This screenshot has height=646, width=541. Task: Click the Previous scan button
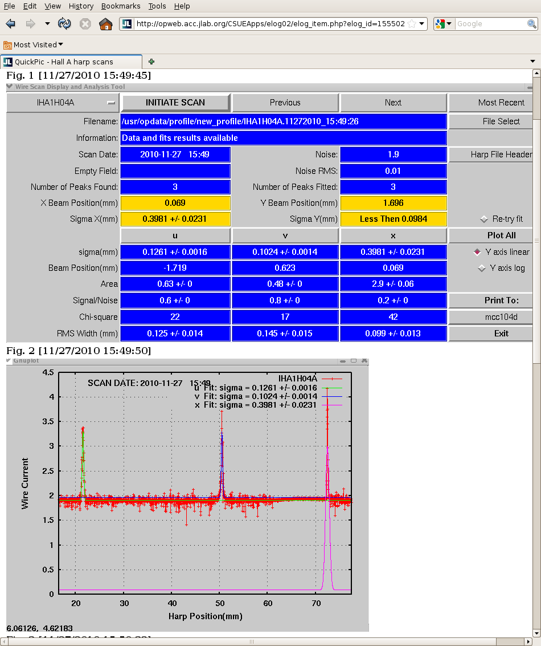(x=285, y=103)
